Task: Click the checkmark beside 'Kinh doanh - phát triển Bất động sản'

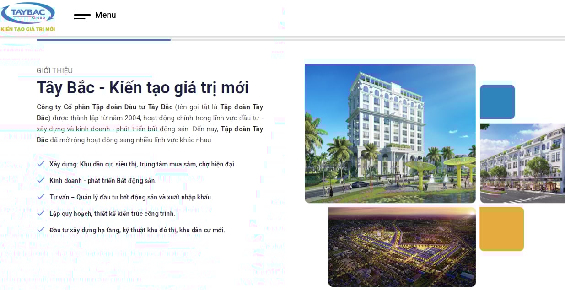Action: point(40,181)
